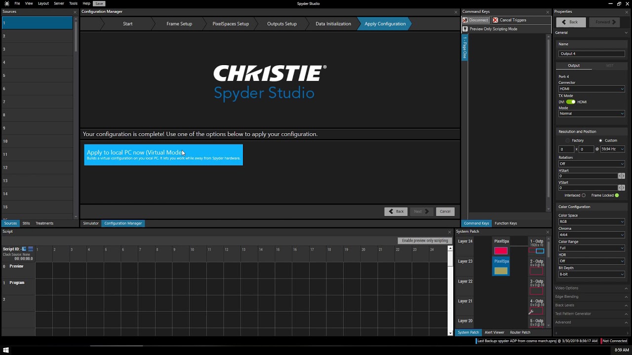Click the wizard Back button

[x=396, y=212]
